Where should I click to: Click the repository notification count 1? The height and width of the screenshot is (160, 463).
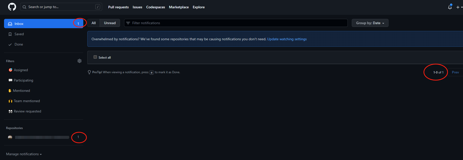tap(78, 137)
